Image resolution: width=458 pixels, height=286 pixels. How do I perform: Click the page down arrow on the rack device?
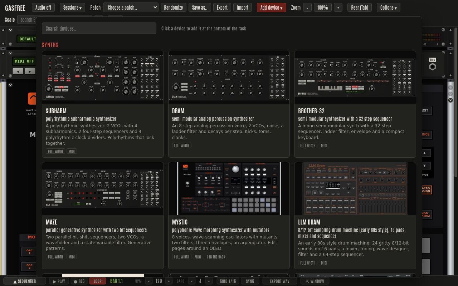click(425, 166)
